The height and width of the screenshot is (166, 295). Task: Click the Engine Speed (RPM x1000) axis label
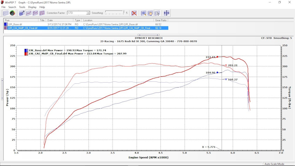[149, 157]
